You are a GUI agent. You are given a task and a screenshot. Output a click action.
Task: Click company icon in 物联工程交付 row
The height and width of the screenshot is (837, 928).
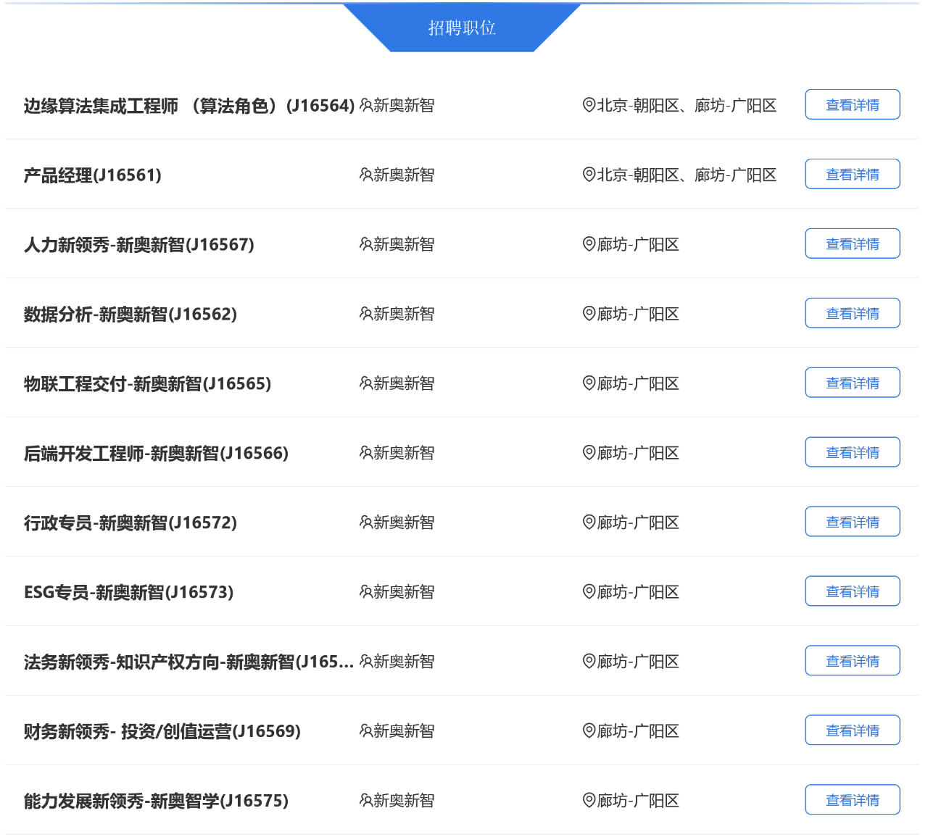pyautogui.click(x=366, y=383)
